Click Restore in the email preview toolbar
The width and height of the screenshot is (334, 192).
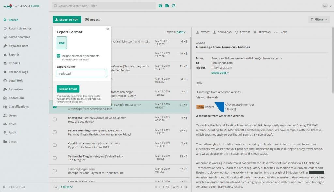coord(243,32)
